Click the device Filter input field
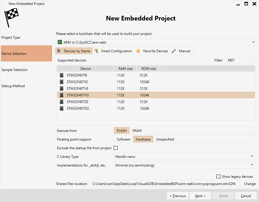The width and height of the screenshot is (259, 202). pyautogui.click(x=241, y=60)
